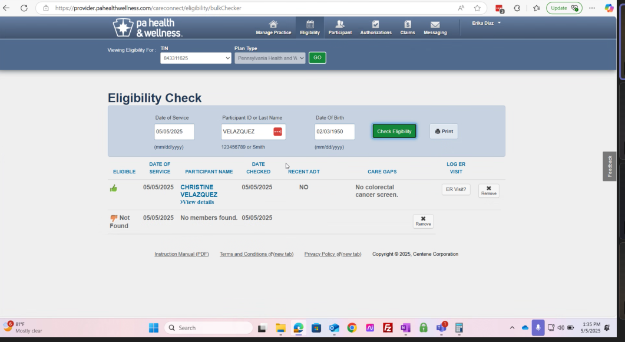This screenshot has height=342, width=625.
Task: Click the address bar URL
Action: [x=148, y=8]
